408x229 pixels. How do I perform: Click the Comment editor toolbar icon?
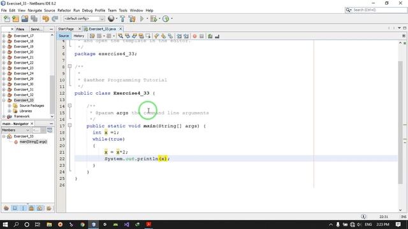coord(210,36)
